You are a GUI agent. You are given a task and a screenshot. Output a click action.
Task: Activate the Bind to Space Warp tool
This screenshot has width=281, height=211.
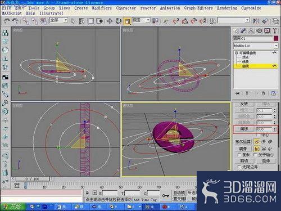click(43, 21)
